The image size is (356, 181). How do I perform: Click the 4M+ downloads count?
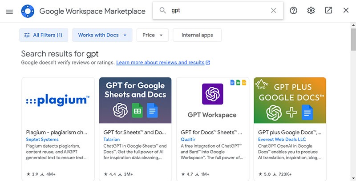pyautogui.click(x=48, y=174)
